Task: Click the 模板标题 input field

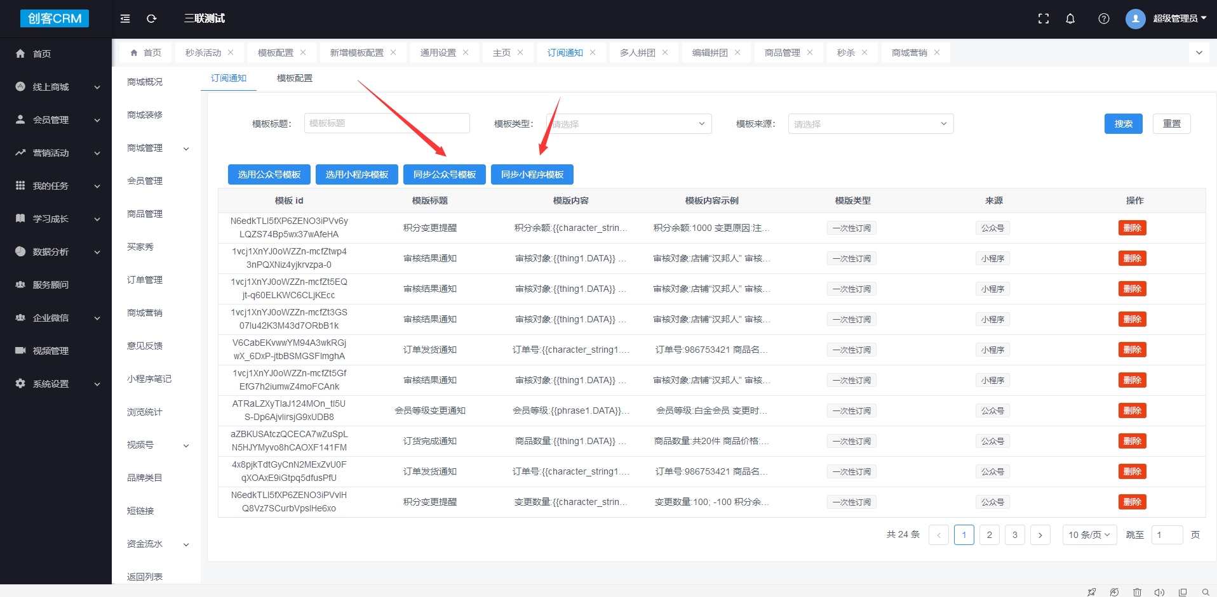Action: point(387,123)
